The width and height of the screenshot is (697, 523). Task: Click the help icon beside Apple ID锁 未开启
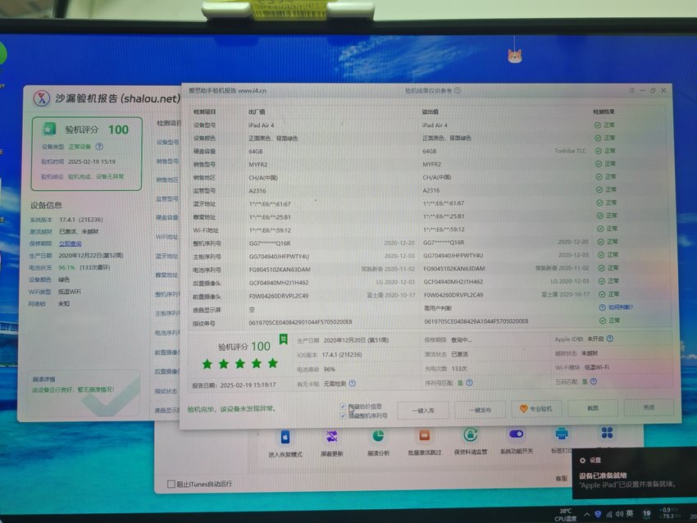[610, 339]
